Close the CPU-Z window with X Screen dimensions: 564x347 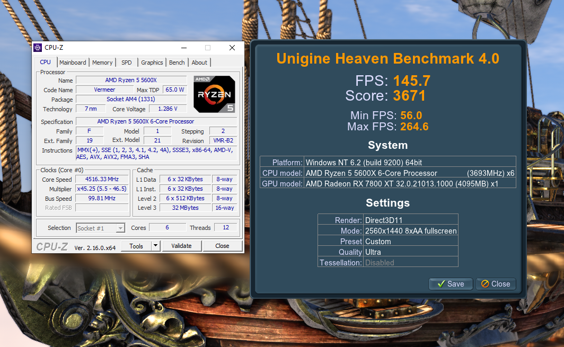point(232,48)
